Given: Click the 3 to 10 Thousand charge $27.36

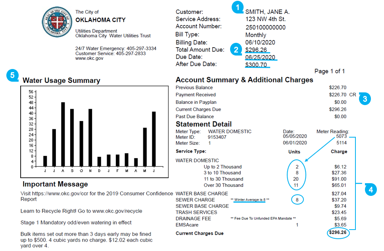Looking at the screenshot, I should point(339,173).
